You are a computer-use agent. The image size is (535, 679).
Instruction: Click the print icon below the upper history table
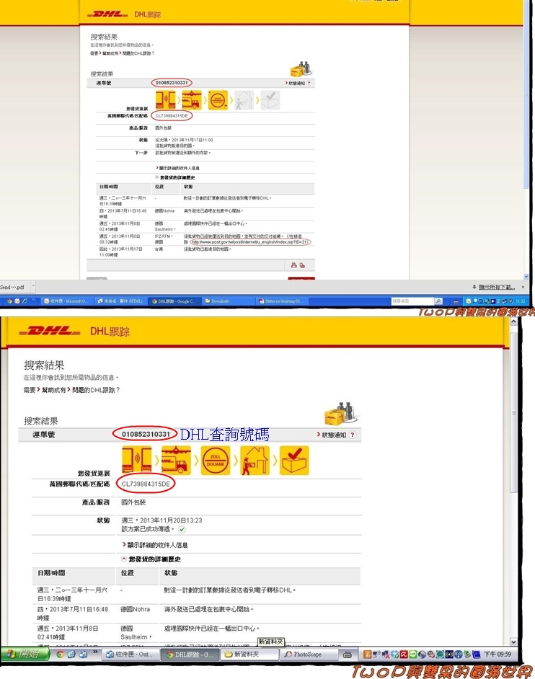[294, 265]
